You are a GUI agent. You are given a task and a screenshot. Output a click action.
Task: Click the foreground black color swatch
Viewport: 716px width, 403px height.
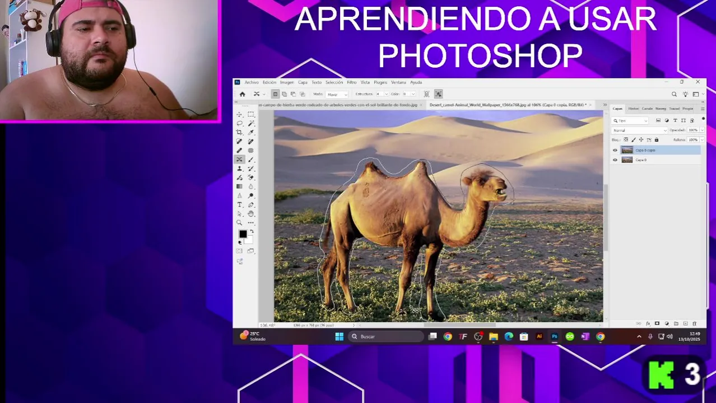tap(243, 233)
